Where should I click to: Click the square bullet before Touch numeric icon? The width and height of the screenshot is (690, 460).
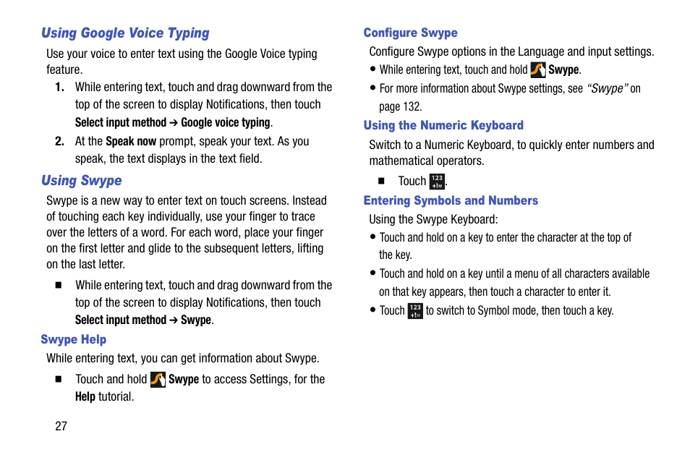click(x=381, y=182)
